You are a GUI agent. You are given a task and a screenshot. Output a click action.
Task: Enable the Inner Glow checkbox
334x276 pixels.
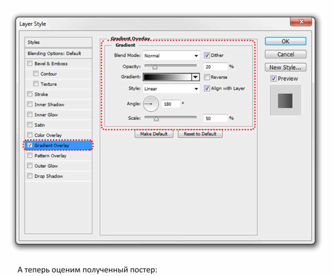click(x=30, y=114)
